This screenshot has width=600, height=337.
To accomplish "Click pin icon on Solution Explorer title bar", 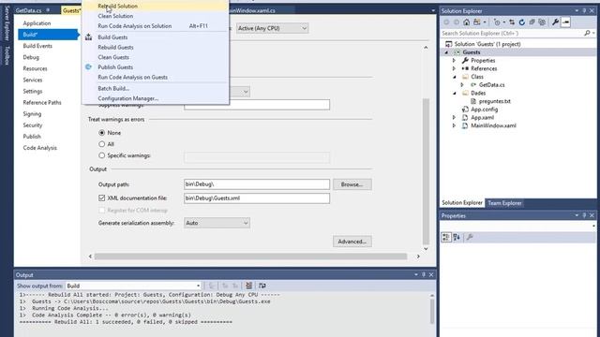I will (584, 10).
